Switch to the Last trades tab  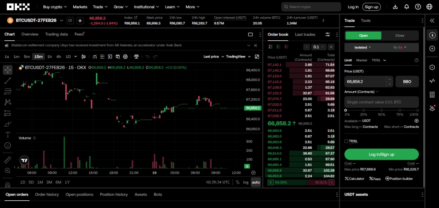coord(305,34)
